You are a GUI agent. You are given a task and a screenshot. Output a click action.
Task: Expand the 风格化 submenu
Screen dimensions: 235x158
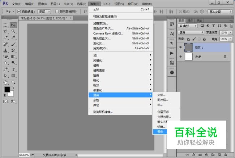pyautogui.click(x=121, y=60)
